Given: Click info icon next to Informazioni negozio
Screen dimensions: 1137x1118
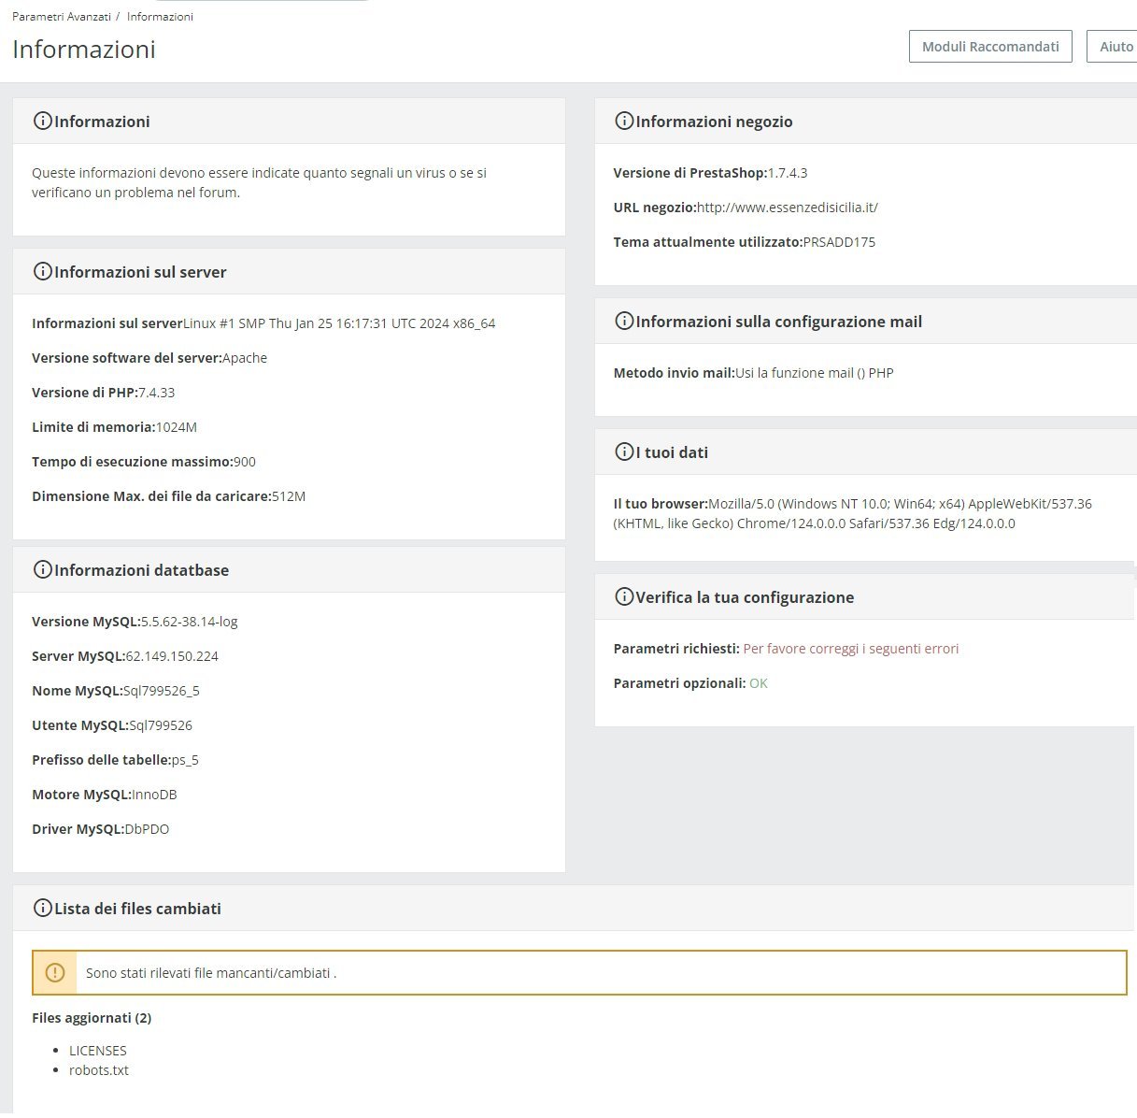Looking at the screenshot, I should 624,121.
